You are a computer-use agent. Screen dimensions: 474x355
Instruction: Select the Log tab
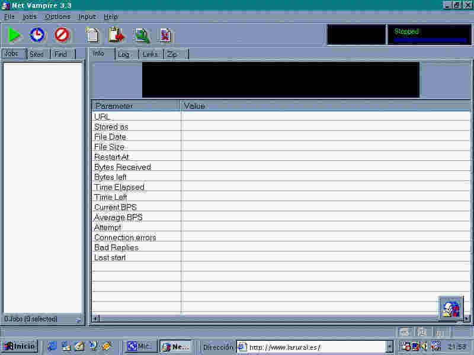coord(126,54)
